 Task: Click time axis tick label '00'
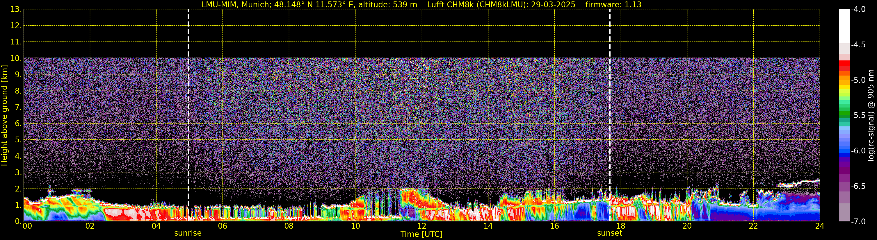pos(27,226)
